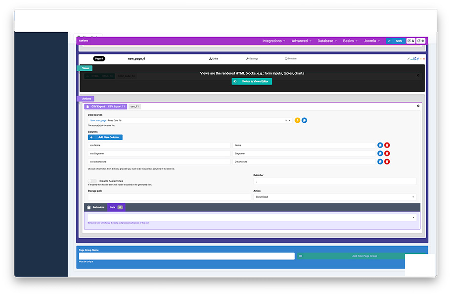Click the red delete icon for page 4
The image size is (450, 295).
pyautogui.click(x=424, y=58)
